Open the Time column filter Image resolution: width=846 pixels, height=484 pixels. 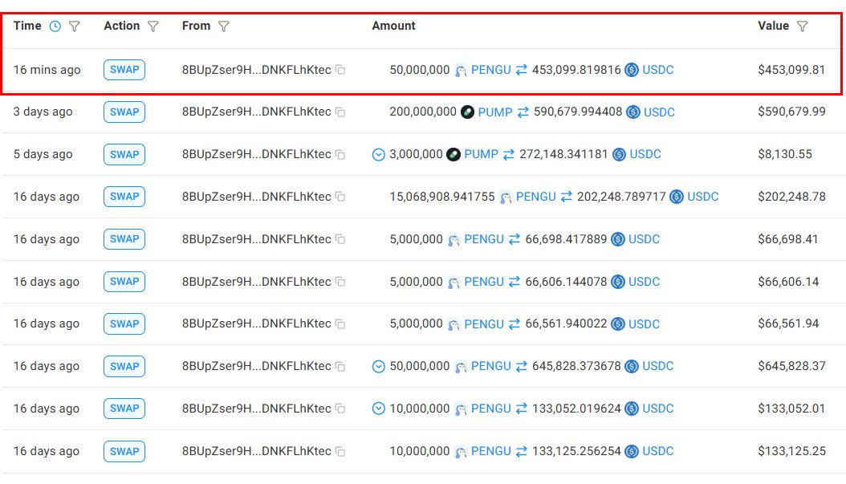coord(75,26)
